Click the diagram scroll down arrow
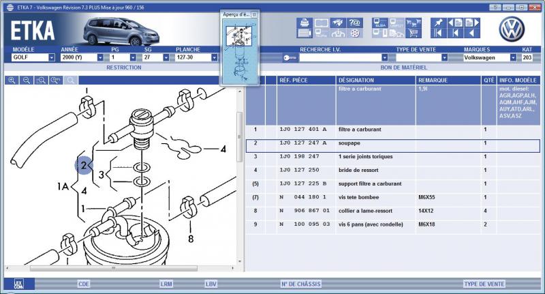Viewport: 545px width, 294px height. [x=240, y=261]
